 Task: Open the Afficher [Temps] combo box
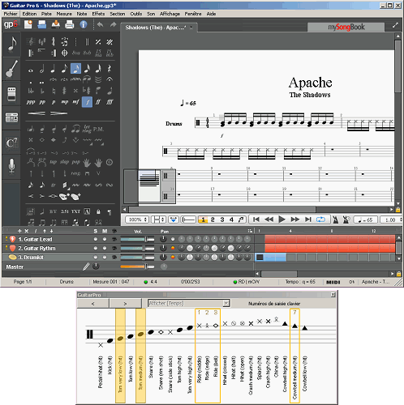(x=189, y=303)
